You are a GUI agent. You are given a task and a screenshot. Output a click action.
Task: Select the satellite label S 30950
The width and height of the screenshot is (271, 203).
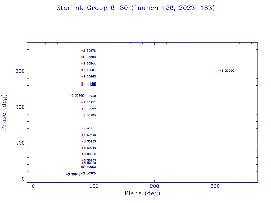pos(228,71)
